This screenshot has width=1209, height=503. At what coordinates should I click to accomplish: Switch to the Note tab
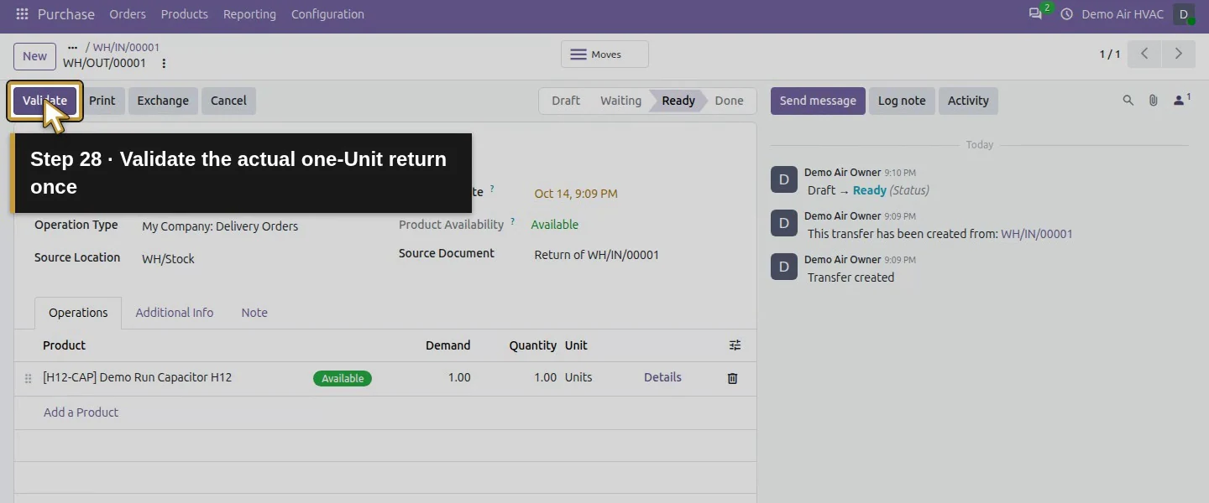point(254,313)
